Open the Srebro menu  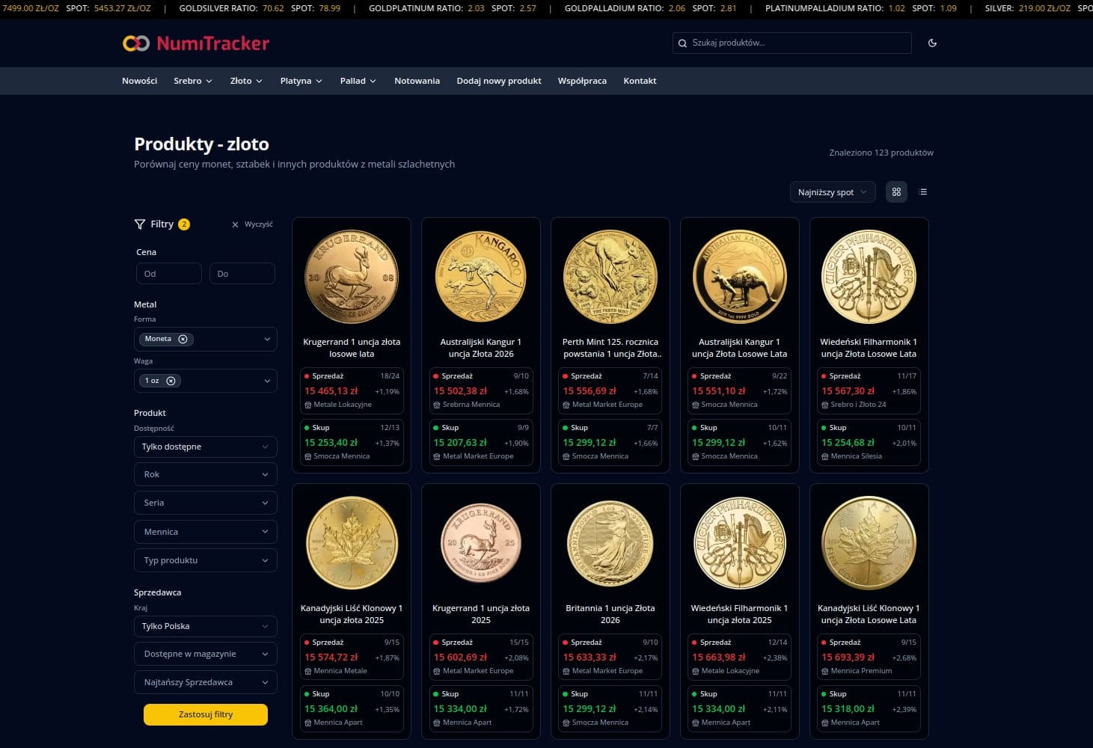192,81
